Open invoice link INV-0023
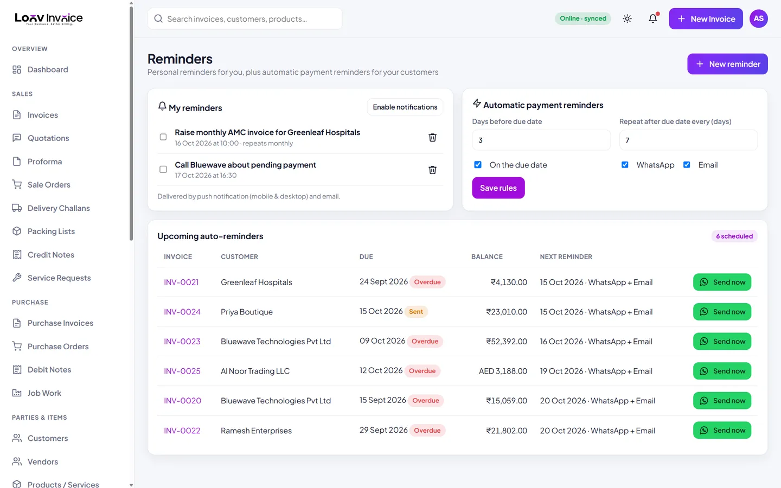Image resolution: width=781 pixels, height=488 pixels. point(182,342)
